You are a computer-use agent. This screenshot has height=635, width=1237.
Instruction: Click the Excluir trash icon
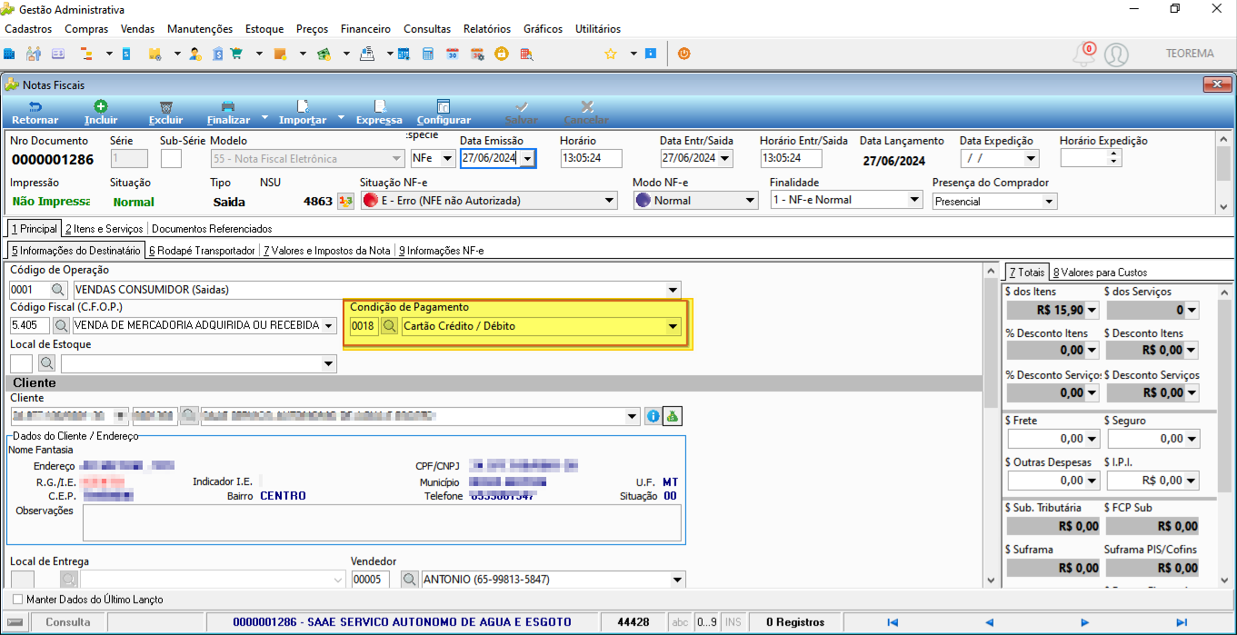tap(165, 106)
